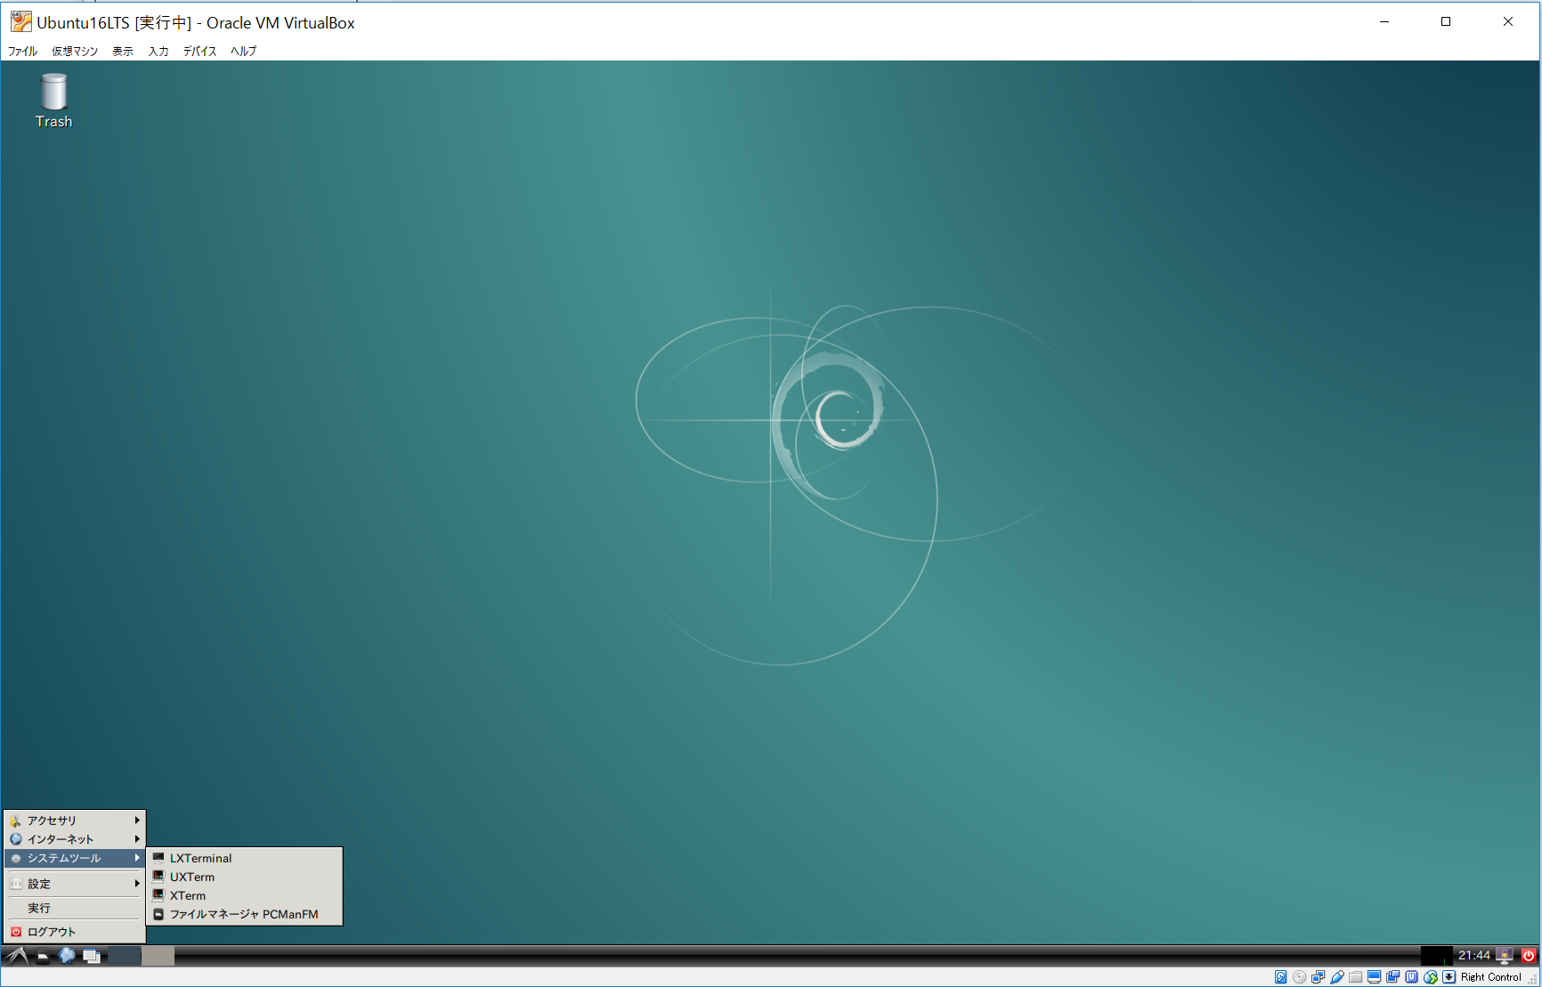This screenshot has width=1542, height=987.
Task: Click 実行 to open the run dialog
Action: click(39, 907)
